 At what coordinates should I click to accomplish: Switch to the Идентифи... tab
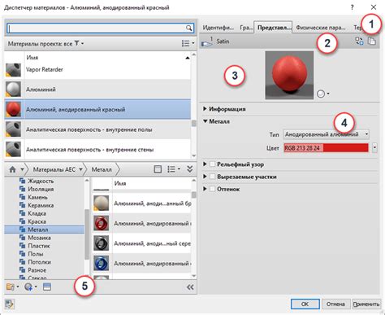tap(218, 28)
